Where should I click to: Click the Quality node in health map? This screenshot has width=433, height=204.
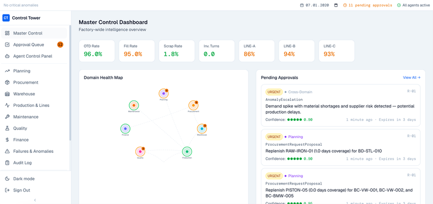pos(140,152)
